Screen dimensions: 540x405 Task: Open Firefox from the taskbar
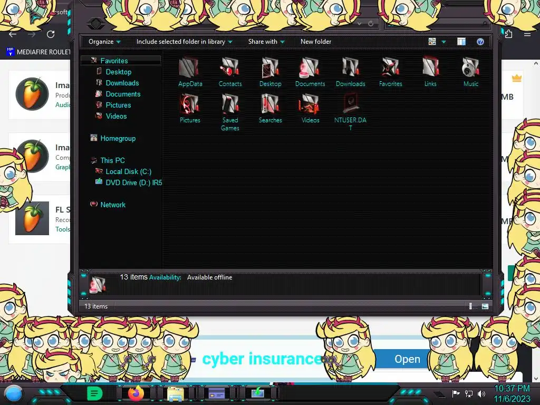coord(136,393)
